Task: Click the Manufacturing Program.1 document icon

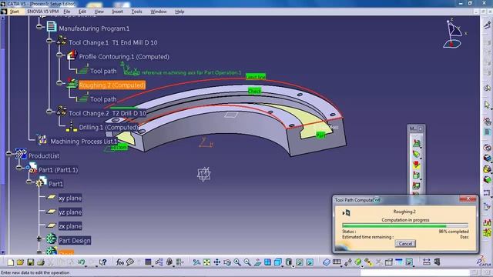Action: tap(52, 26)
